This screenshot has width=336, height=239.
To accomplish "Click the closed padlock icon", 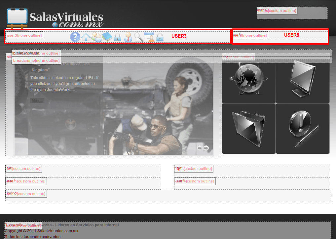I will coord(117,37).
